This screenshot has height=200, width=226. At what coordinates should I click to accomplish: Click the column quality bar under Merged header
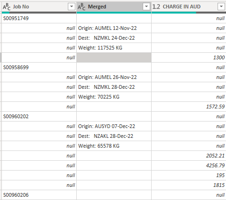(114, 13)
